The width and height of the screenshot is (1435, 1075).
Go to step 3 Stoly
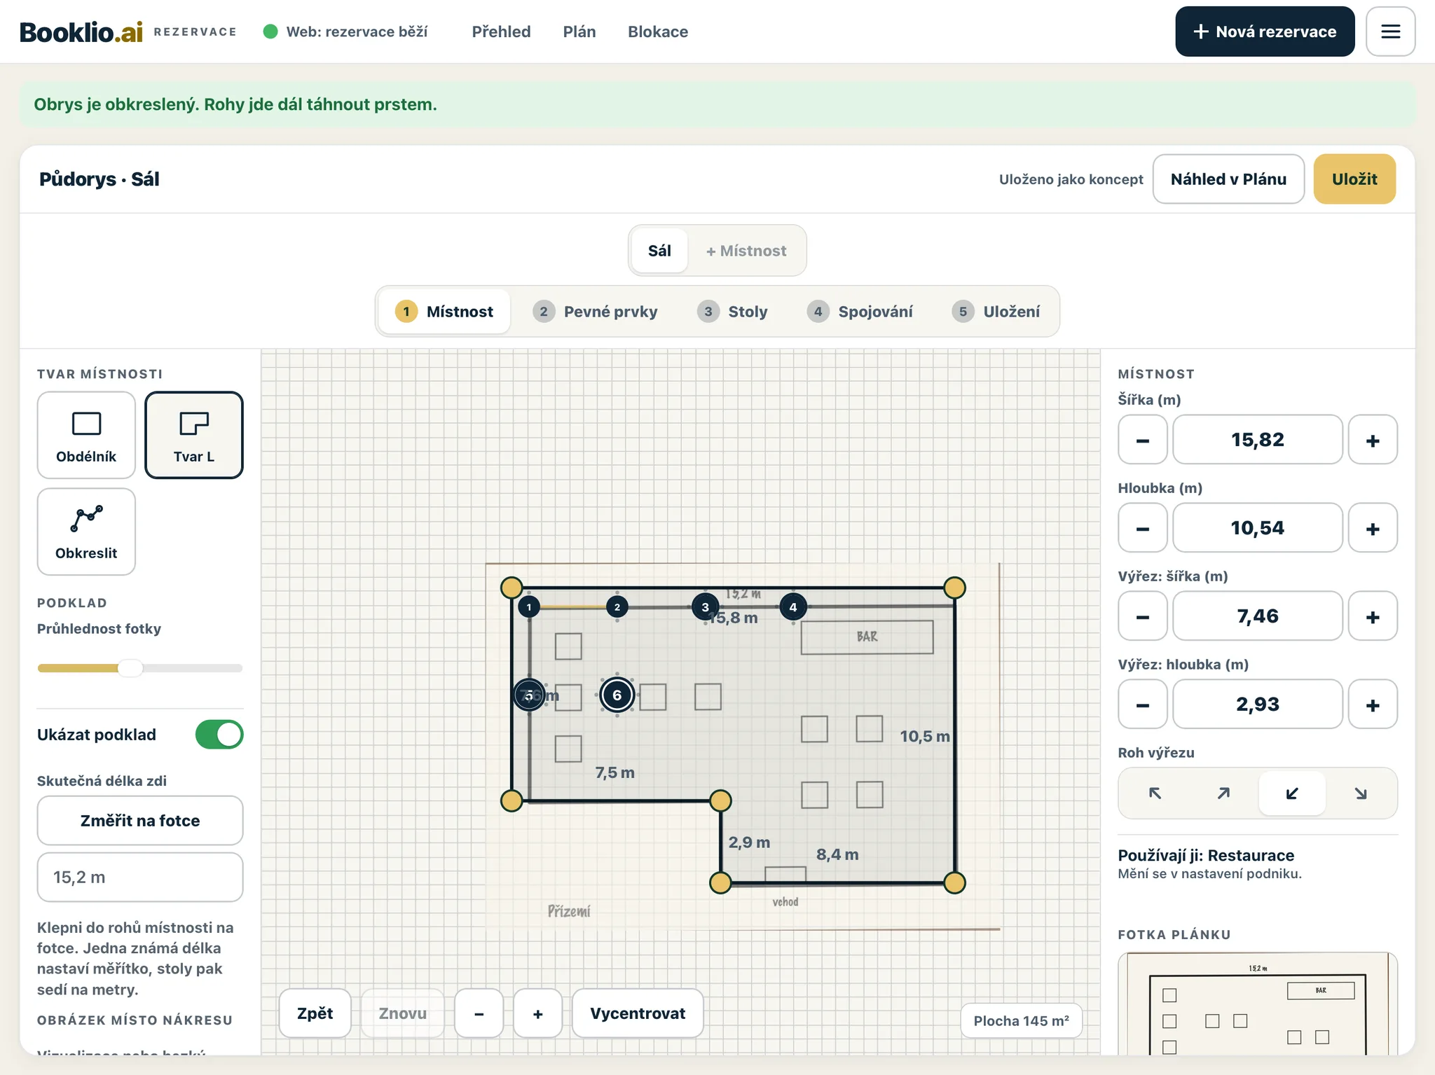click(x=733, y=312)
